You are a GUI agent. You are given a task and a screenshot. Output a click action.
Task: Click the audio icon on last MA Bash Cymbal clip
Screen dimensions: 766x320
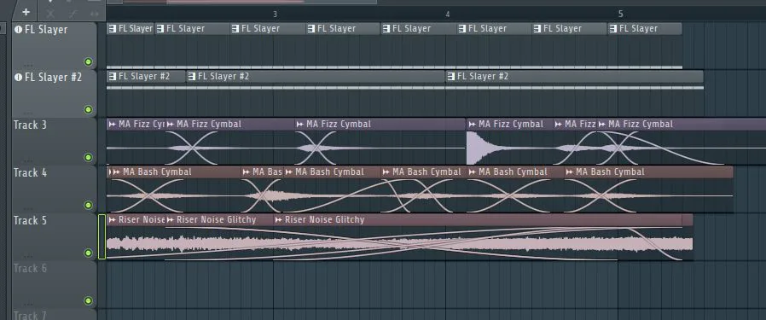570,172
